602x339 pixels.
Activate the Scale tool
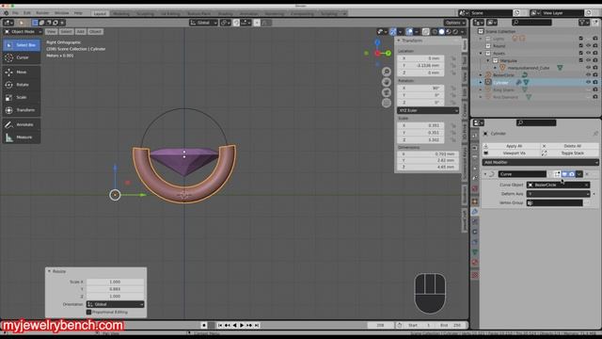22,97
